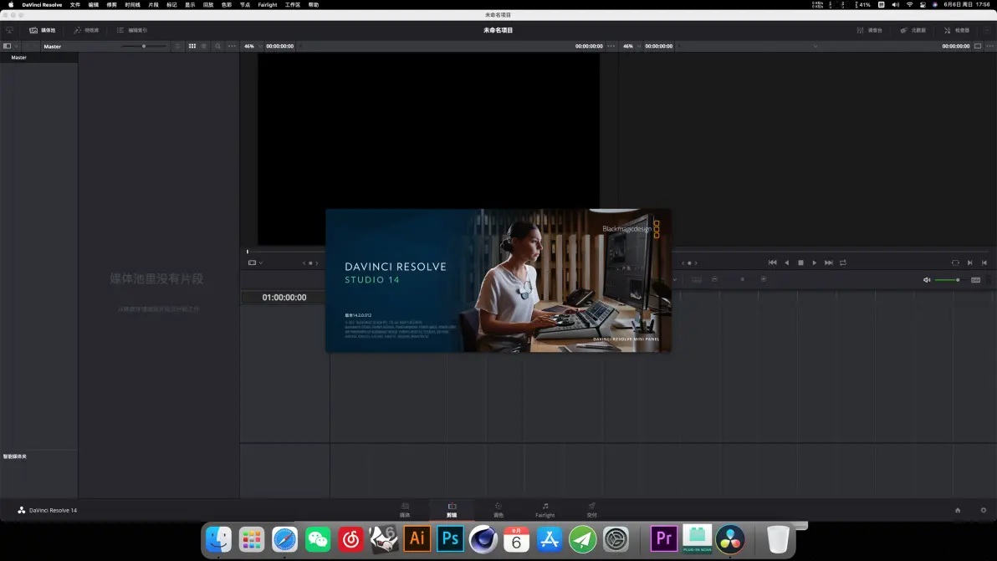Viewport: 997px width, 561px height.
Task: Play forward in the timeline viewer
Action: 815,263
